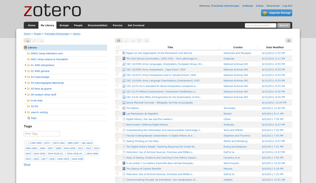Click the trash bin icon beside Trash

tap(29, 118)
